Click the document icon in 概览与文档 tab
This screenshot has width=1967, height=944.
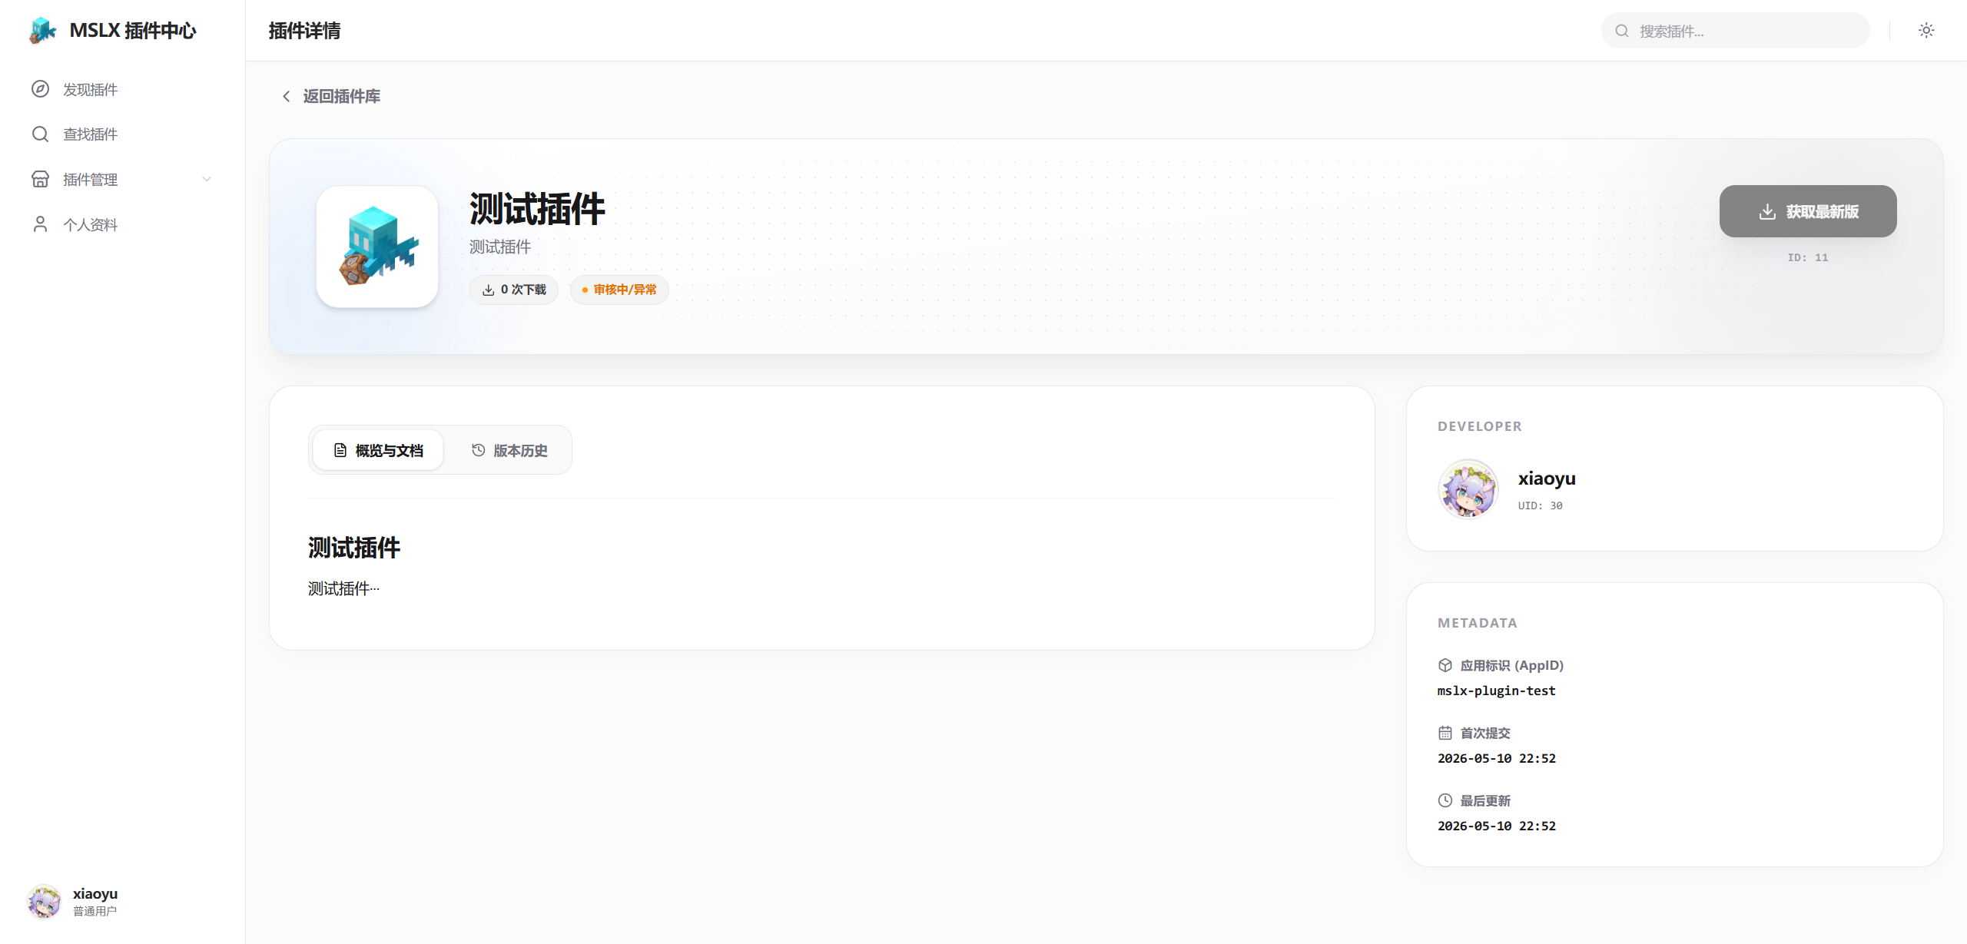340,450
